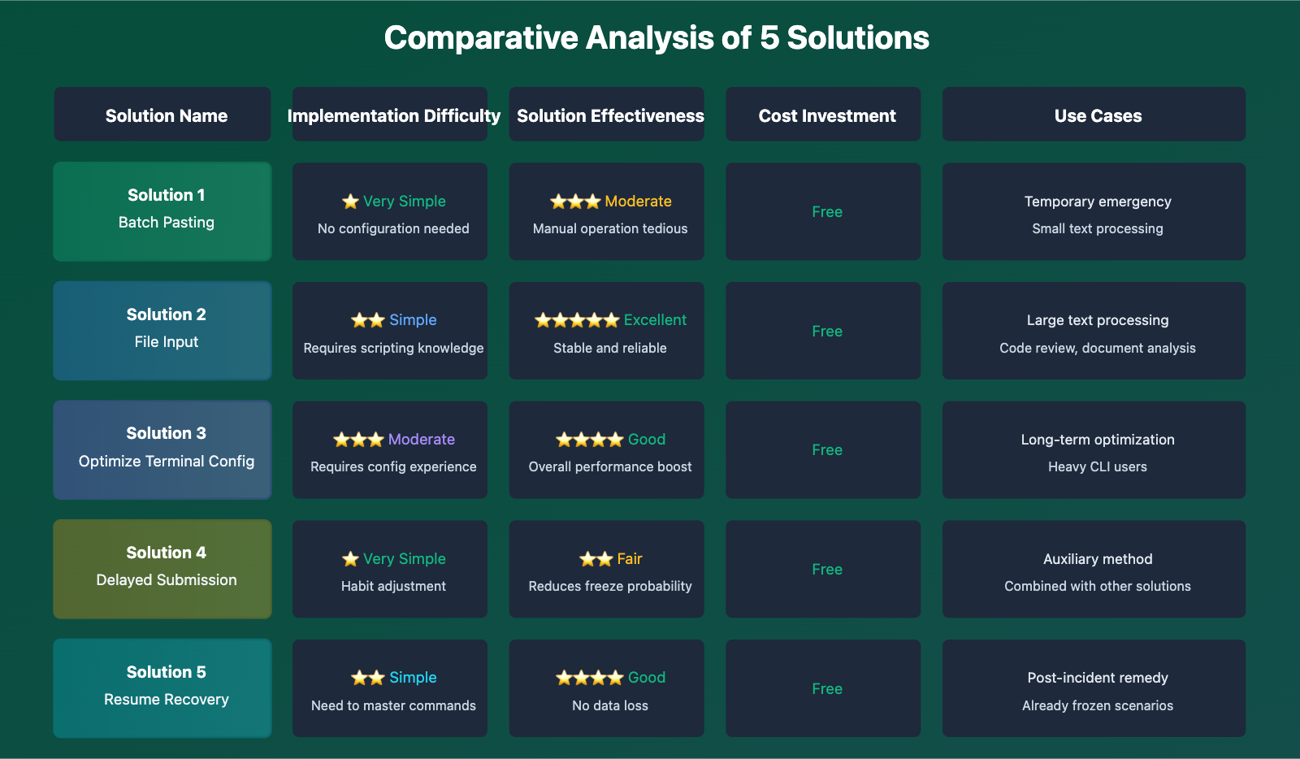Image resolution: width=1300 pixels, height=759 pixels.
Task: Click the Solution Name column header
Action: coord(162,115)
